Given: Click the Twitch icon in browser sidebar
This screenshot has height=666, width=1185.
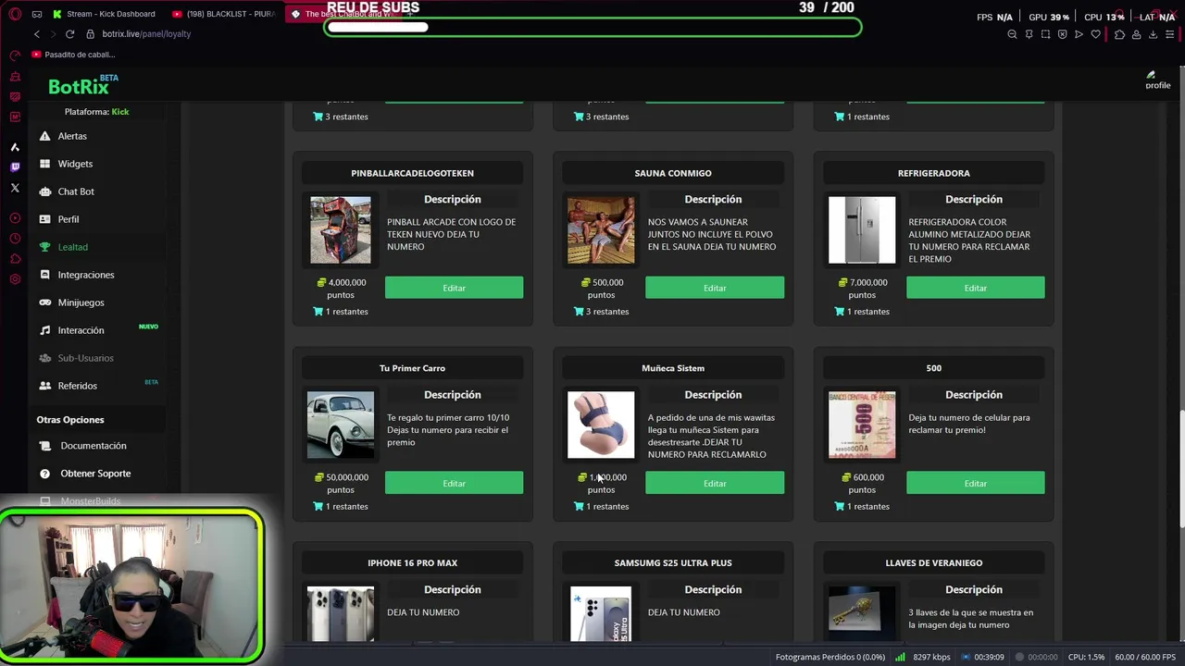Looking at the screenshot, I should coord(15,167).
